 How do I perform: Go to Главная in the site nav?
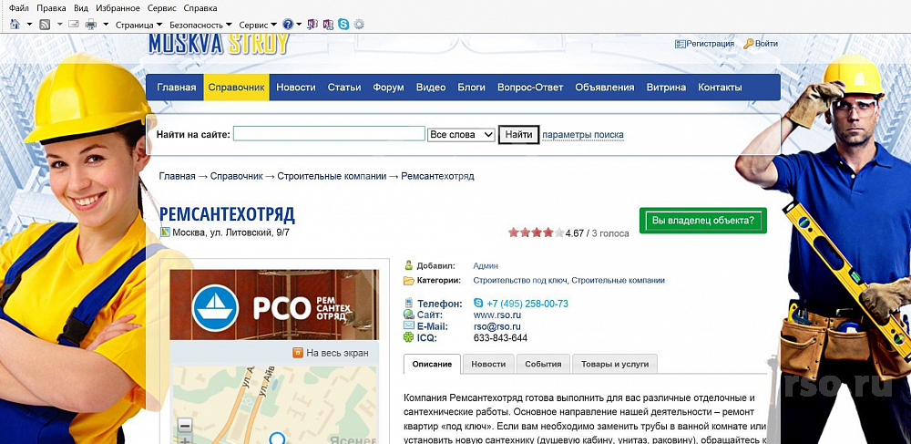click(x=176, y=88)
